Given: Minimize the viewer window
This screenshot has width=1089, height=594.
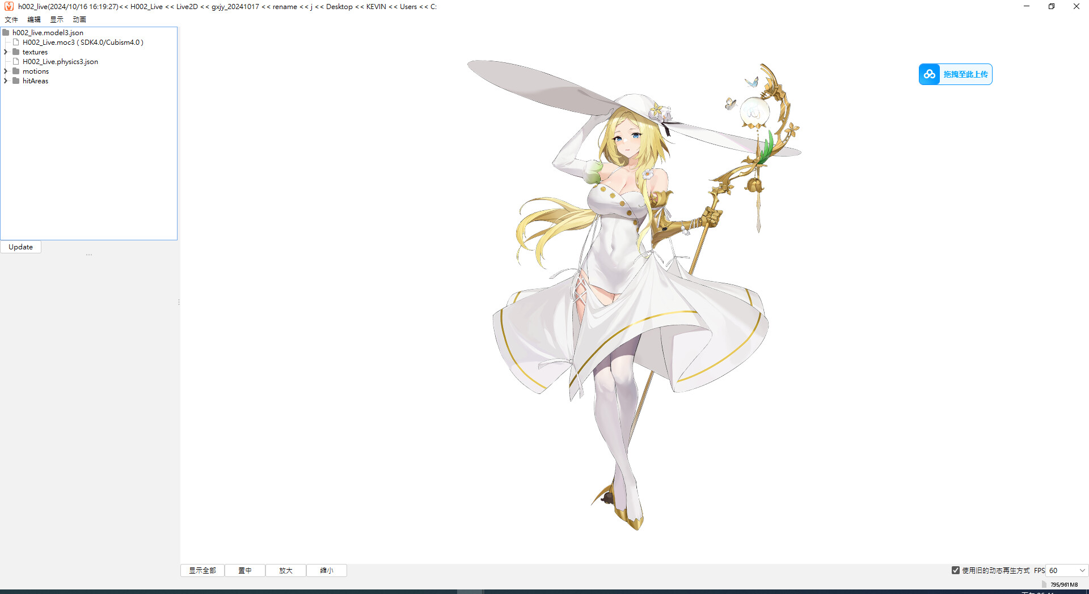Looking at the screenshot, I should click(x=1027, y=6).
